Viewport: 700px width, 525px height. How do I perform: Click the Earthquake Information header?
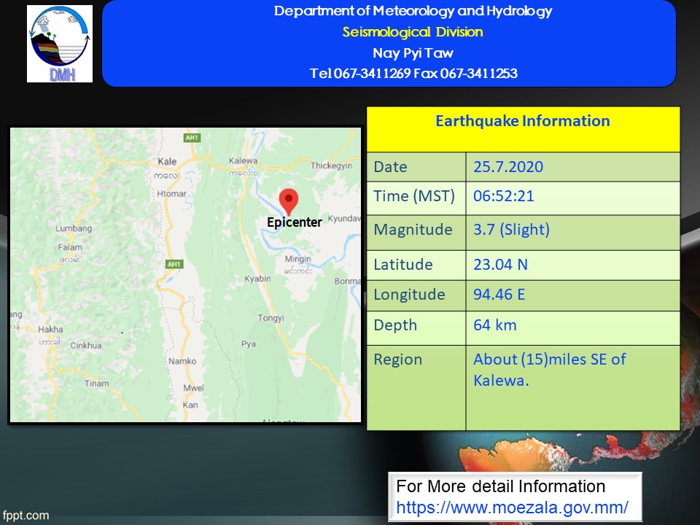click(523, 121)
